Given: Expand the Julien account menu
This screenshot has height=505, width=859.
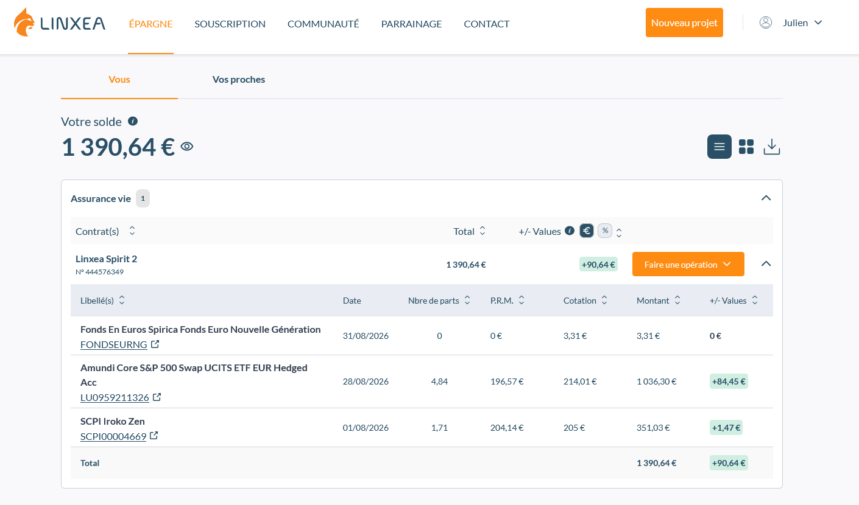Looking at the screenshot, I should tap(802, 23).
